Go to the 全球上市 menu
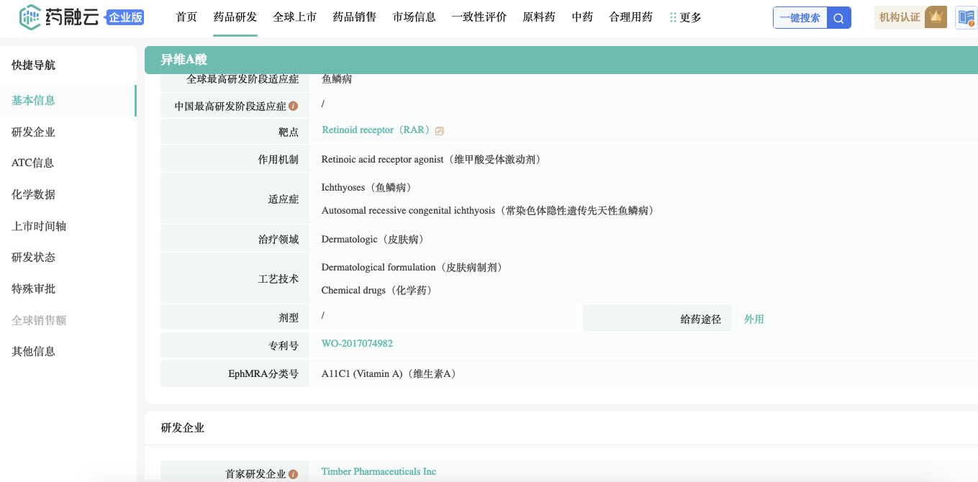978x482 pixels. click(x=295, y=17)
